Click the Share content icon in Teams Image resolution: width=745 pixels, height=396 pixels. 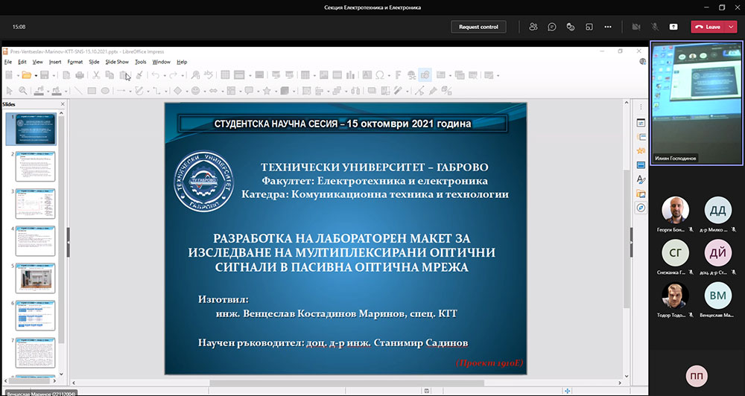tap(673, 27)
